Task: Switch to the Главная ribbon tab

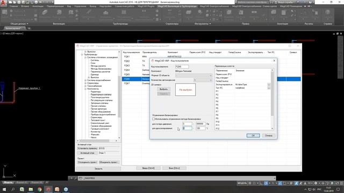Action: (x=13, y=6)
